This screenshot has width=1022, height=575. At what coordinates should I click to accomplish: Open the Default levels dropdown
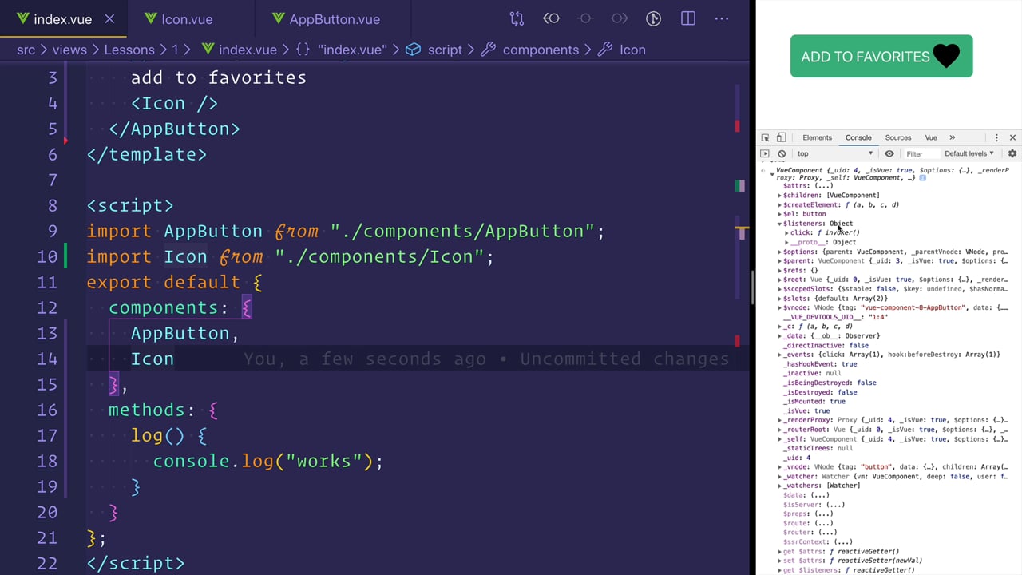point(969,153)
